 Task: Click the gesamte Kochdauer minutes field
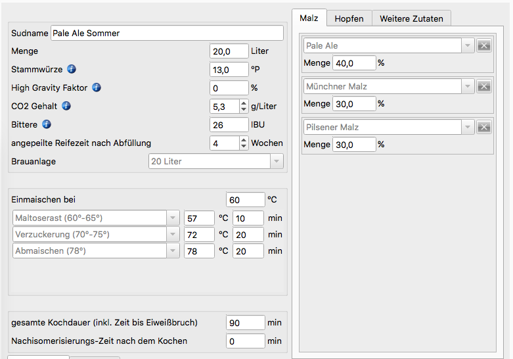click(245, 322)
